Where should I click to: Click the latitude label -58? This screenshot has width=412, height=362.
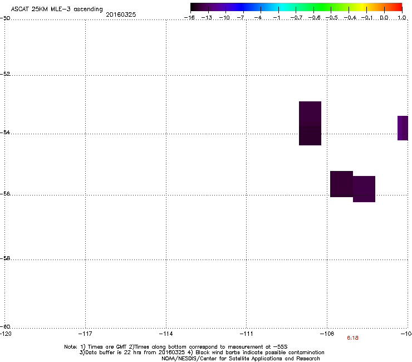(x=5, y=258)
